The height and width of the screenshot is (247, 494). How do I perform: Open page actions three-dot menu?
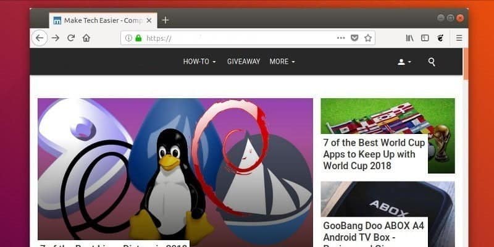pos(341,38)
